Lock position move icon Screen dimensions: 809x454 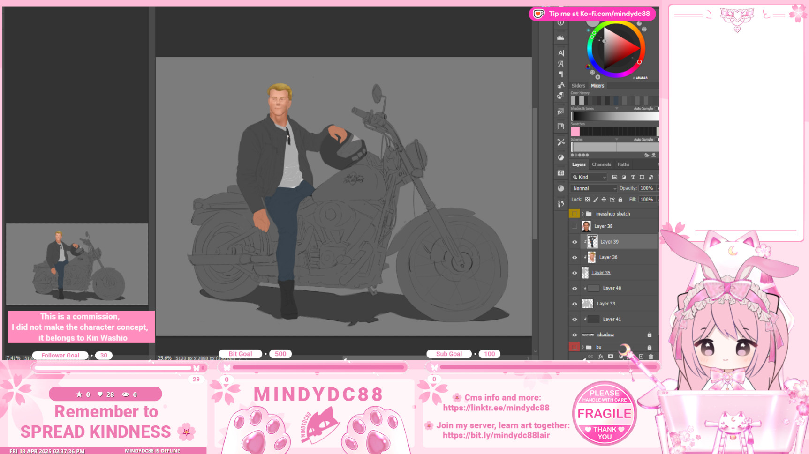click(x=604, y=200)
